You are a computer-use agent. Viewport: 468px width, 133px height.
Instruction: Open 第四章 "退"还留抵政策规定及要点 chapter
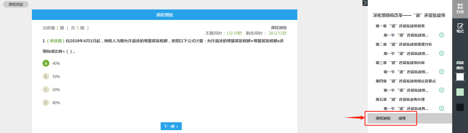pos(406,81)
